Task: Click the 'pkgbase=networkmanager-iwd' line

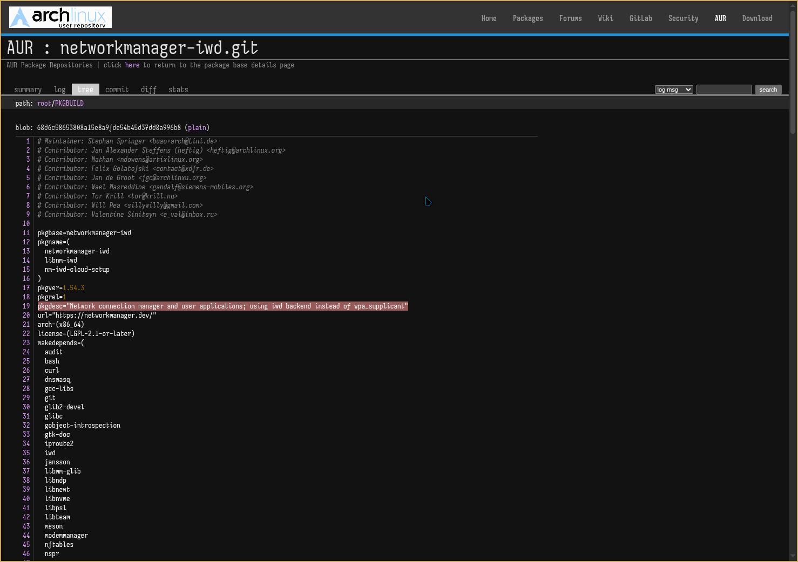Action: (84, 233)
